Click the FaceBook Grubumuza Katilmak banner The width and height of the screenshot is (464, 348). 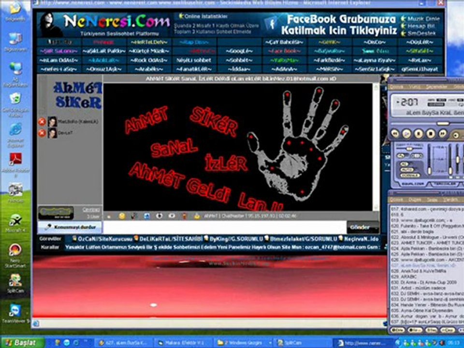(x=332, y=25)
